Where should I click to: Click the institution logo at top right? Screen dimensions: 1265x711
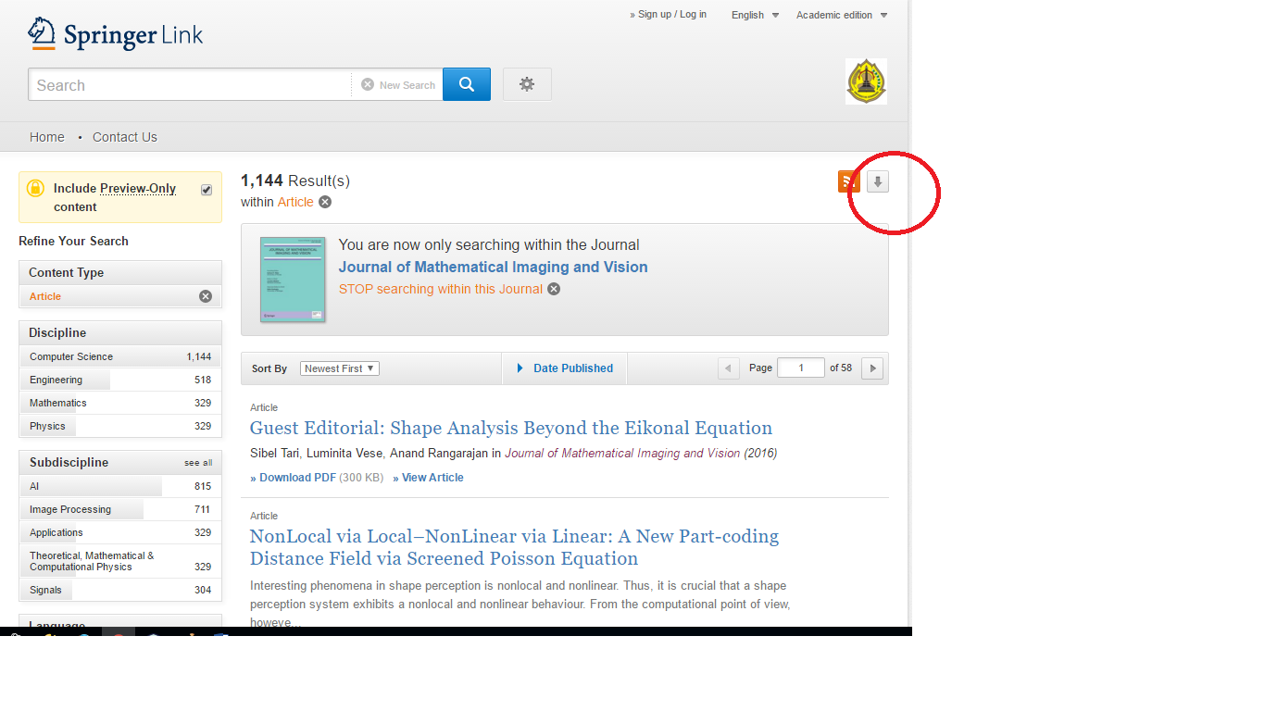[865, 81]
